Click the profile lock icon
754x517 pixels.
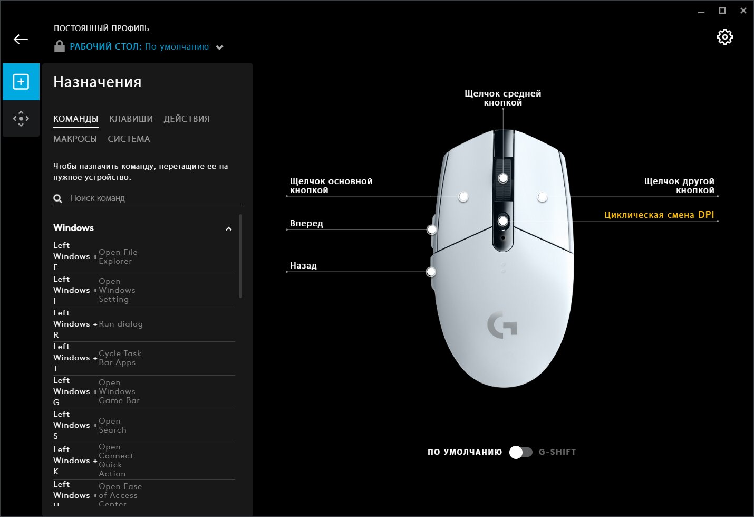point(60,46)
